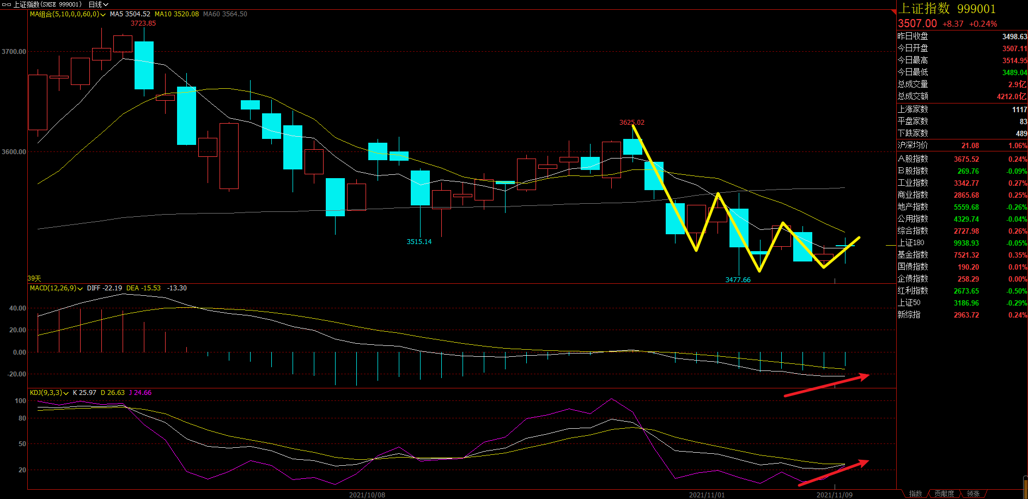The image size is (1028, 499).
Task: Click the link icon beside 上证指数 title
Action: (x=6, y=4)
